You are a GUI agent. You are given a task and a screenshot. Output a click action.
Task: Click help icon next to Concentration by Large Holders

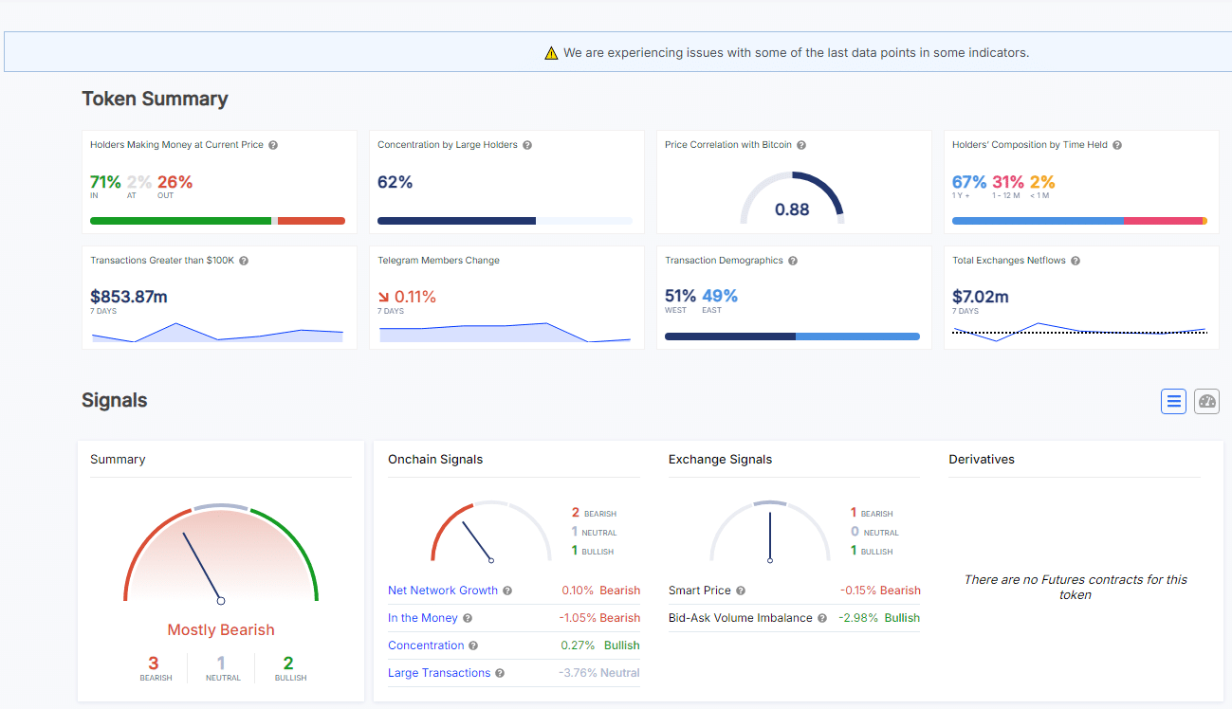527,145
